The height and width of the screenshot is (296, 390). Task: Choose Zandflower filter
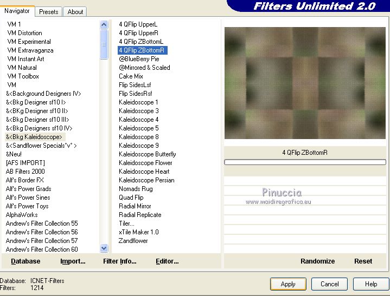(x=133, y=241)
